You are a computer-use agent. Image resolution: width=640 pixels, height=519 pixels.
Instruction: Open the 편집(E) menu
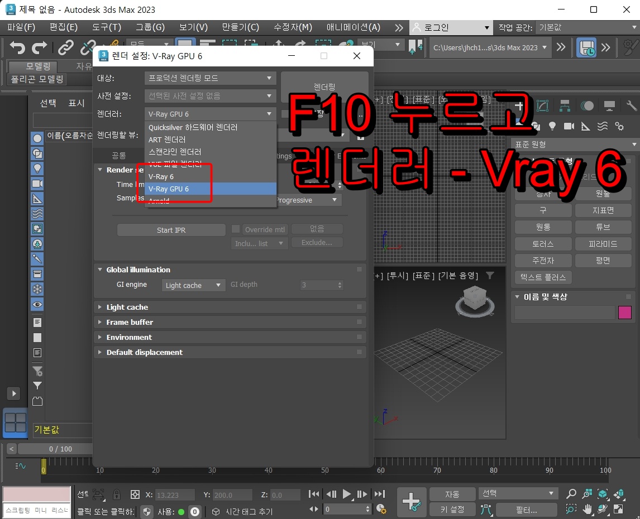tap(63, 27)
